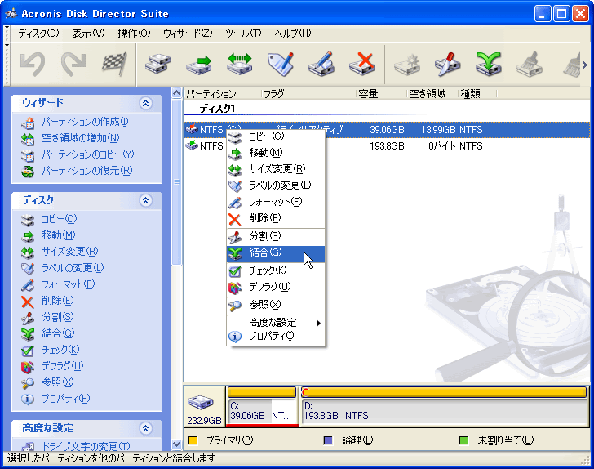Choose チェック(K) in the context menu
This screenshot has height=469, width=594.
click(276, 270)
